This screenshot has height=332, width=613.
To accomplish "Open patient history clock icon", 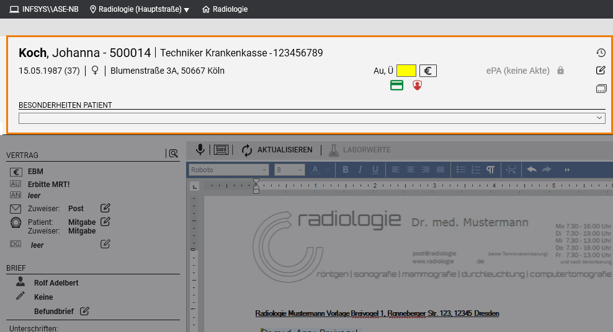I will [600, 53].
